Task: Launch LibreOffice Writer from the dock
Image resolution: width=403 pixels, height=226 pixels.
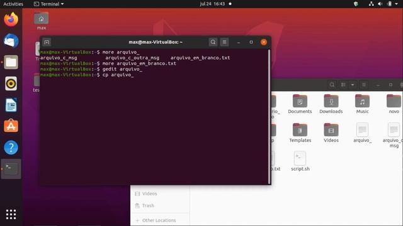Action: [x=11, y=105]
